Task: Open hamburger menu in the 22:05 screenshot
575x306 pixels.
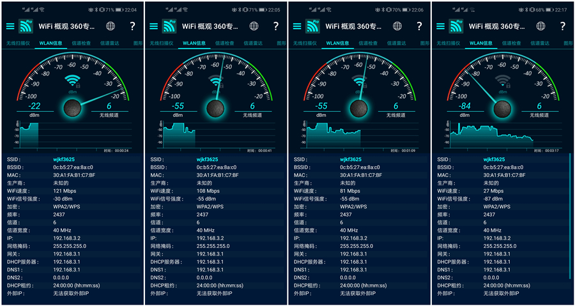Action: 153,26
